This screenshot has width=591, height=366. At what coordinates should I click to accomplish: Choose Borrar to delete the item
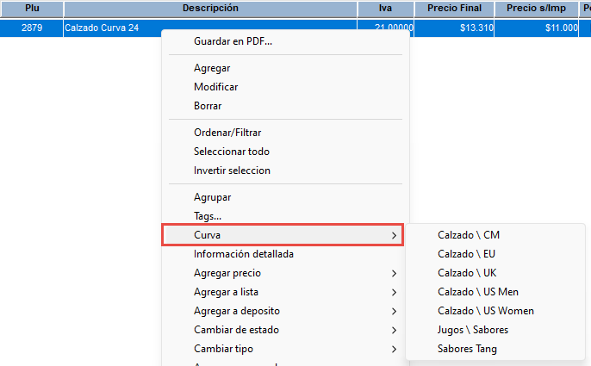point(208,106)
